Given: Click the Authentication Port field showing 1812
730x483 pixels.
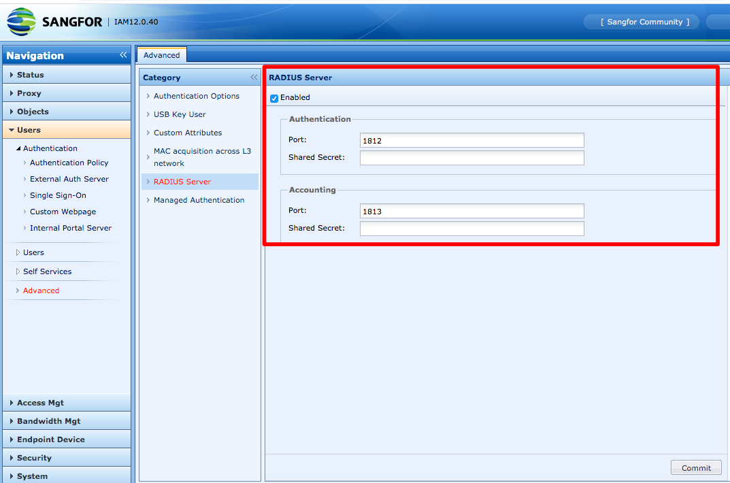Looking at the screenshot, I should point(471,141).
